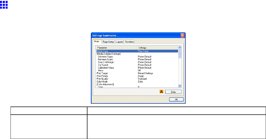Click the Default Settings value
The height and width of the screenshot is (139, 266).
tap(145, 73)
